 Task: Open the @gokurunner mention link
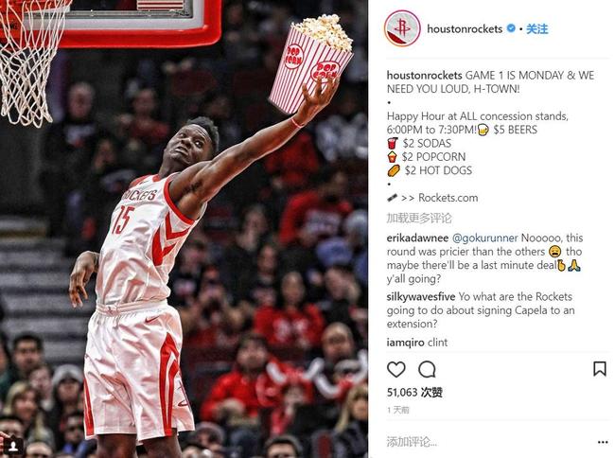coord(484,238)
